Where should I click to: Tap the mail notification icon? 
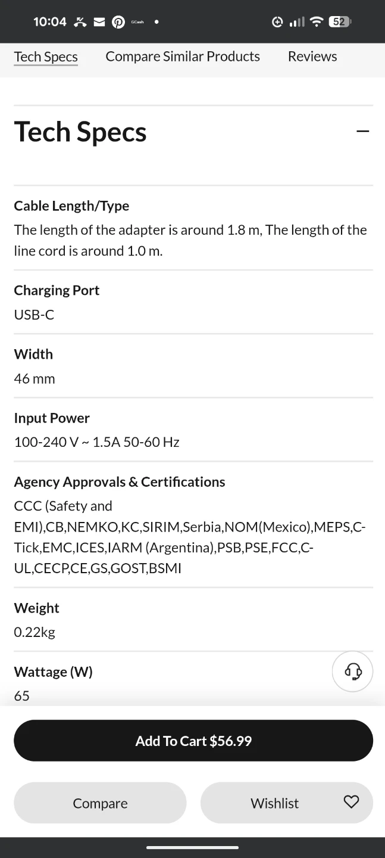point(99,22)
